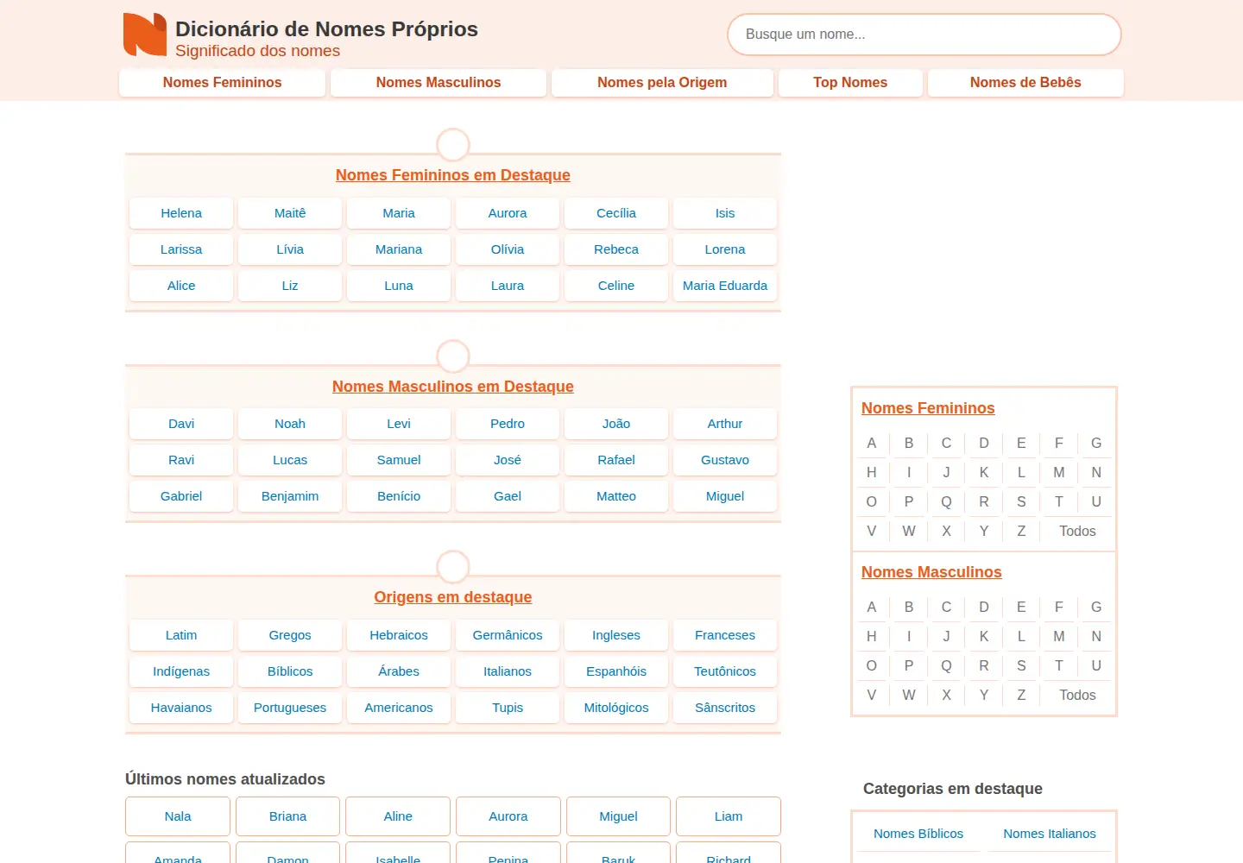Select the name Matteo

616,496
